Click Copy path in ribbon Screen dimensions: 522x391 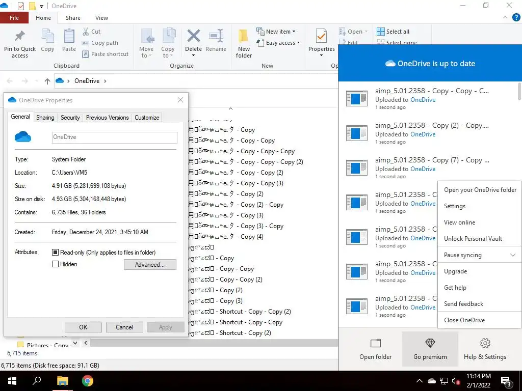coord(100,43)
